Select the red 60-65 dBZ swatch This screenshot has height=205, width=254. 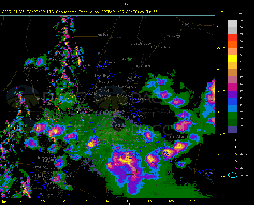(x=233, y=38)
